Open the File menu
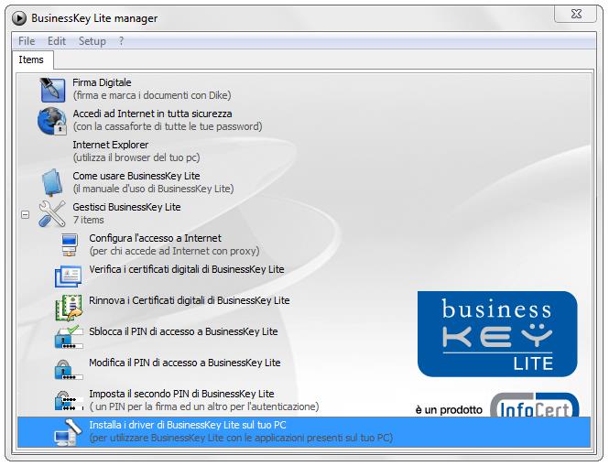 click(x=27, y=41)
